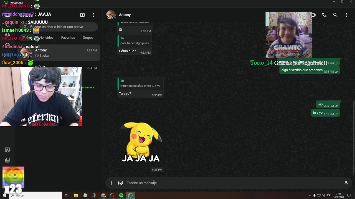355x199 pixels.
Task: Open the Windows notification center
Action: click(349, 195)
